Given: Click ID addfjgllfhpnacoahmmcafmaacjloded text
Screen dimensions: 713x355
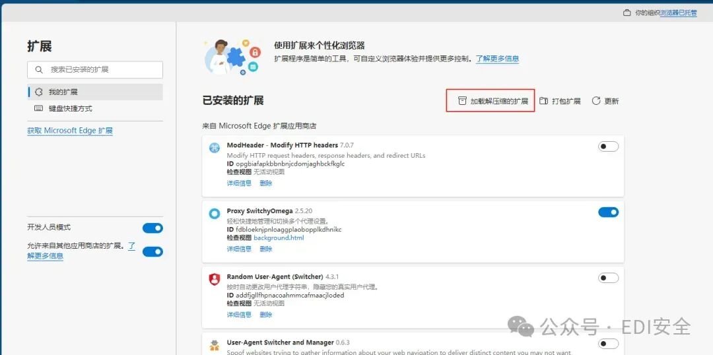Looking at the screenshot, I should 286,295.
